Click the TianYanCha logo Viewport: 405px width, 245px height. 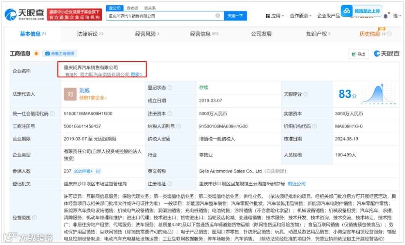click(24, 15)
